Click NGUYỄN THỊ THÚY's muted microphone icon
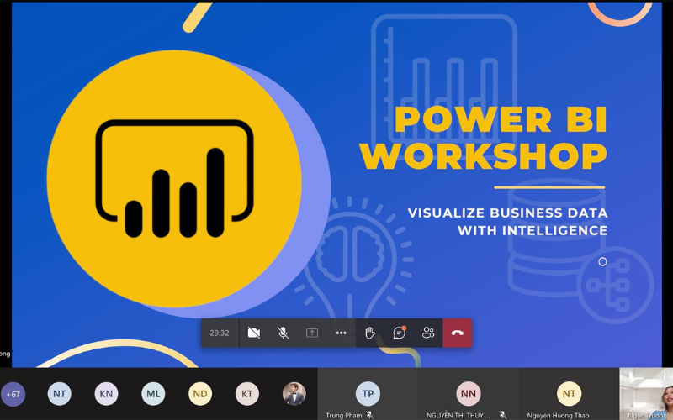The image size is (673, 420). (502, 415)
